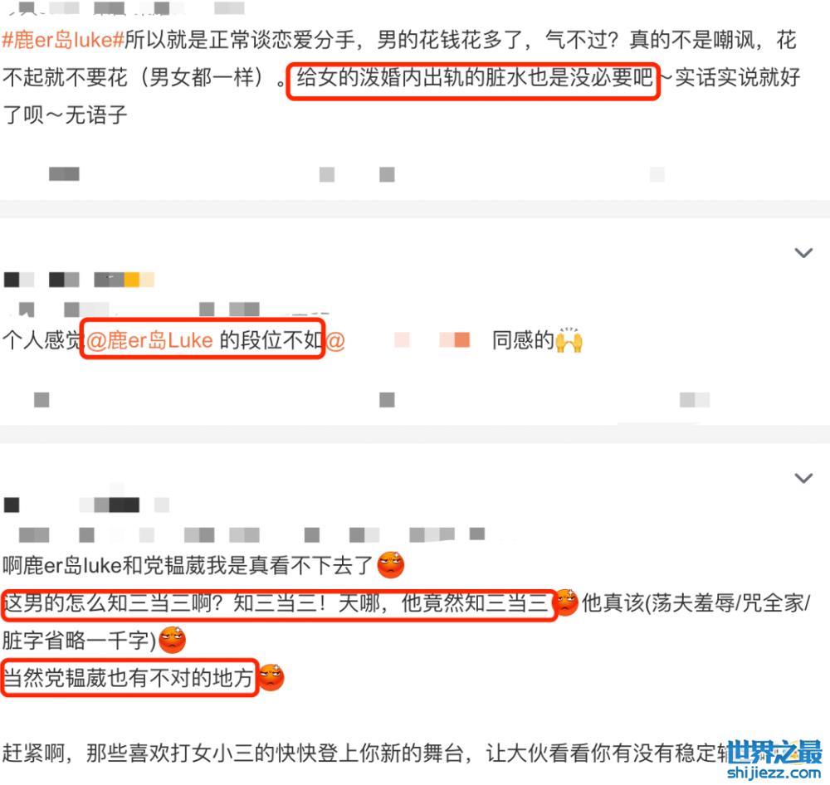The height and width of the screenshot is (785, 830).
Task: Click angry emoji after 也有不对的地方
Action: (271, 678)
